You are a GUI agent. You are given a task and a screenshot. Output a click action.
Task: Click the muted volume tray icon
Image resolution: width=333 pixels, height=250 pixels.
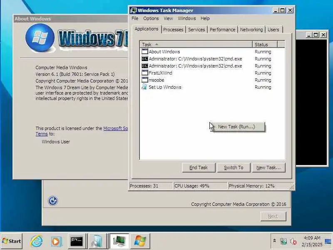[293, 241]
